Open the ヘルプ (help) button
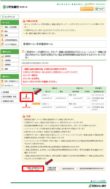 click(x=100, y=9)
